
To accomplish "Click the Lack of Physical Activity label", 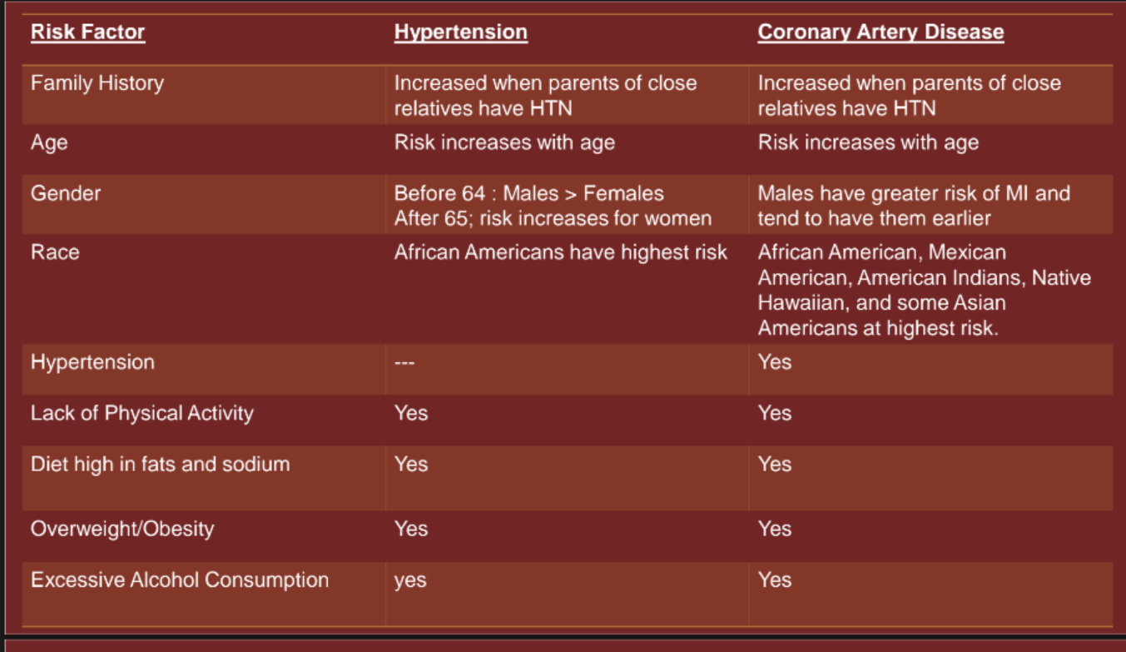I will (x=141, y=413).
